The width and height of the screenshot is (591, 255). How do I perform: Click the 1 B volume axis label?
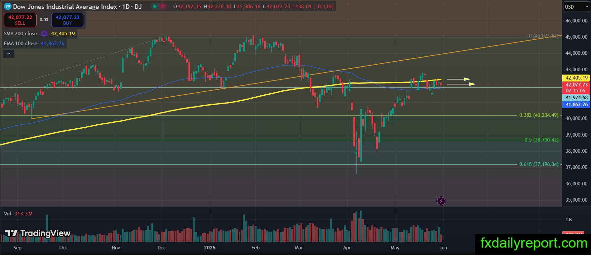click(x=569, y=220)
